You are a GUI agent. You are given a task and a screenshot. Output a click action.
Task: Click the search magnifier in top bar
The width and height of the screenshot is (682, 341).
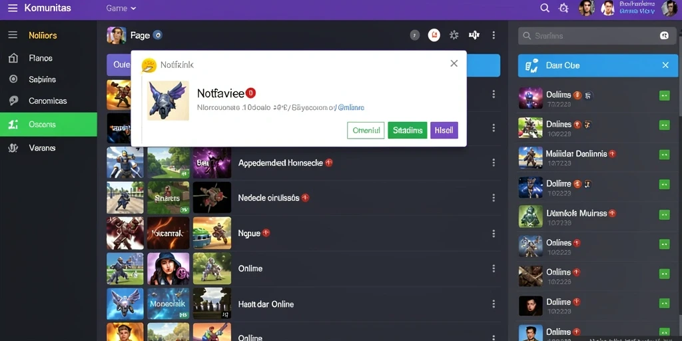pos(545,8)
